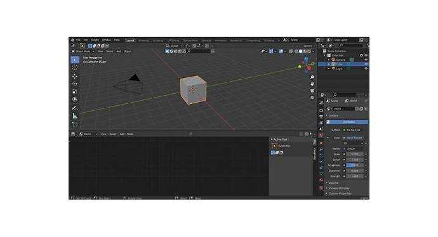Open the Edit menu
The image size is (438, 237).
86,40
